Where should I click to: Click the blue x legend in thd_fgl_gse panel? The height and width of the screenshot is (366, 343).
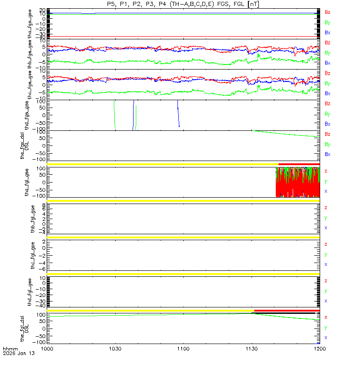point(326,301)
